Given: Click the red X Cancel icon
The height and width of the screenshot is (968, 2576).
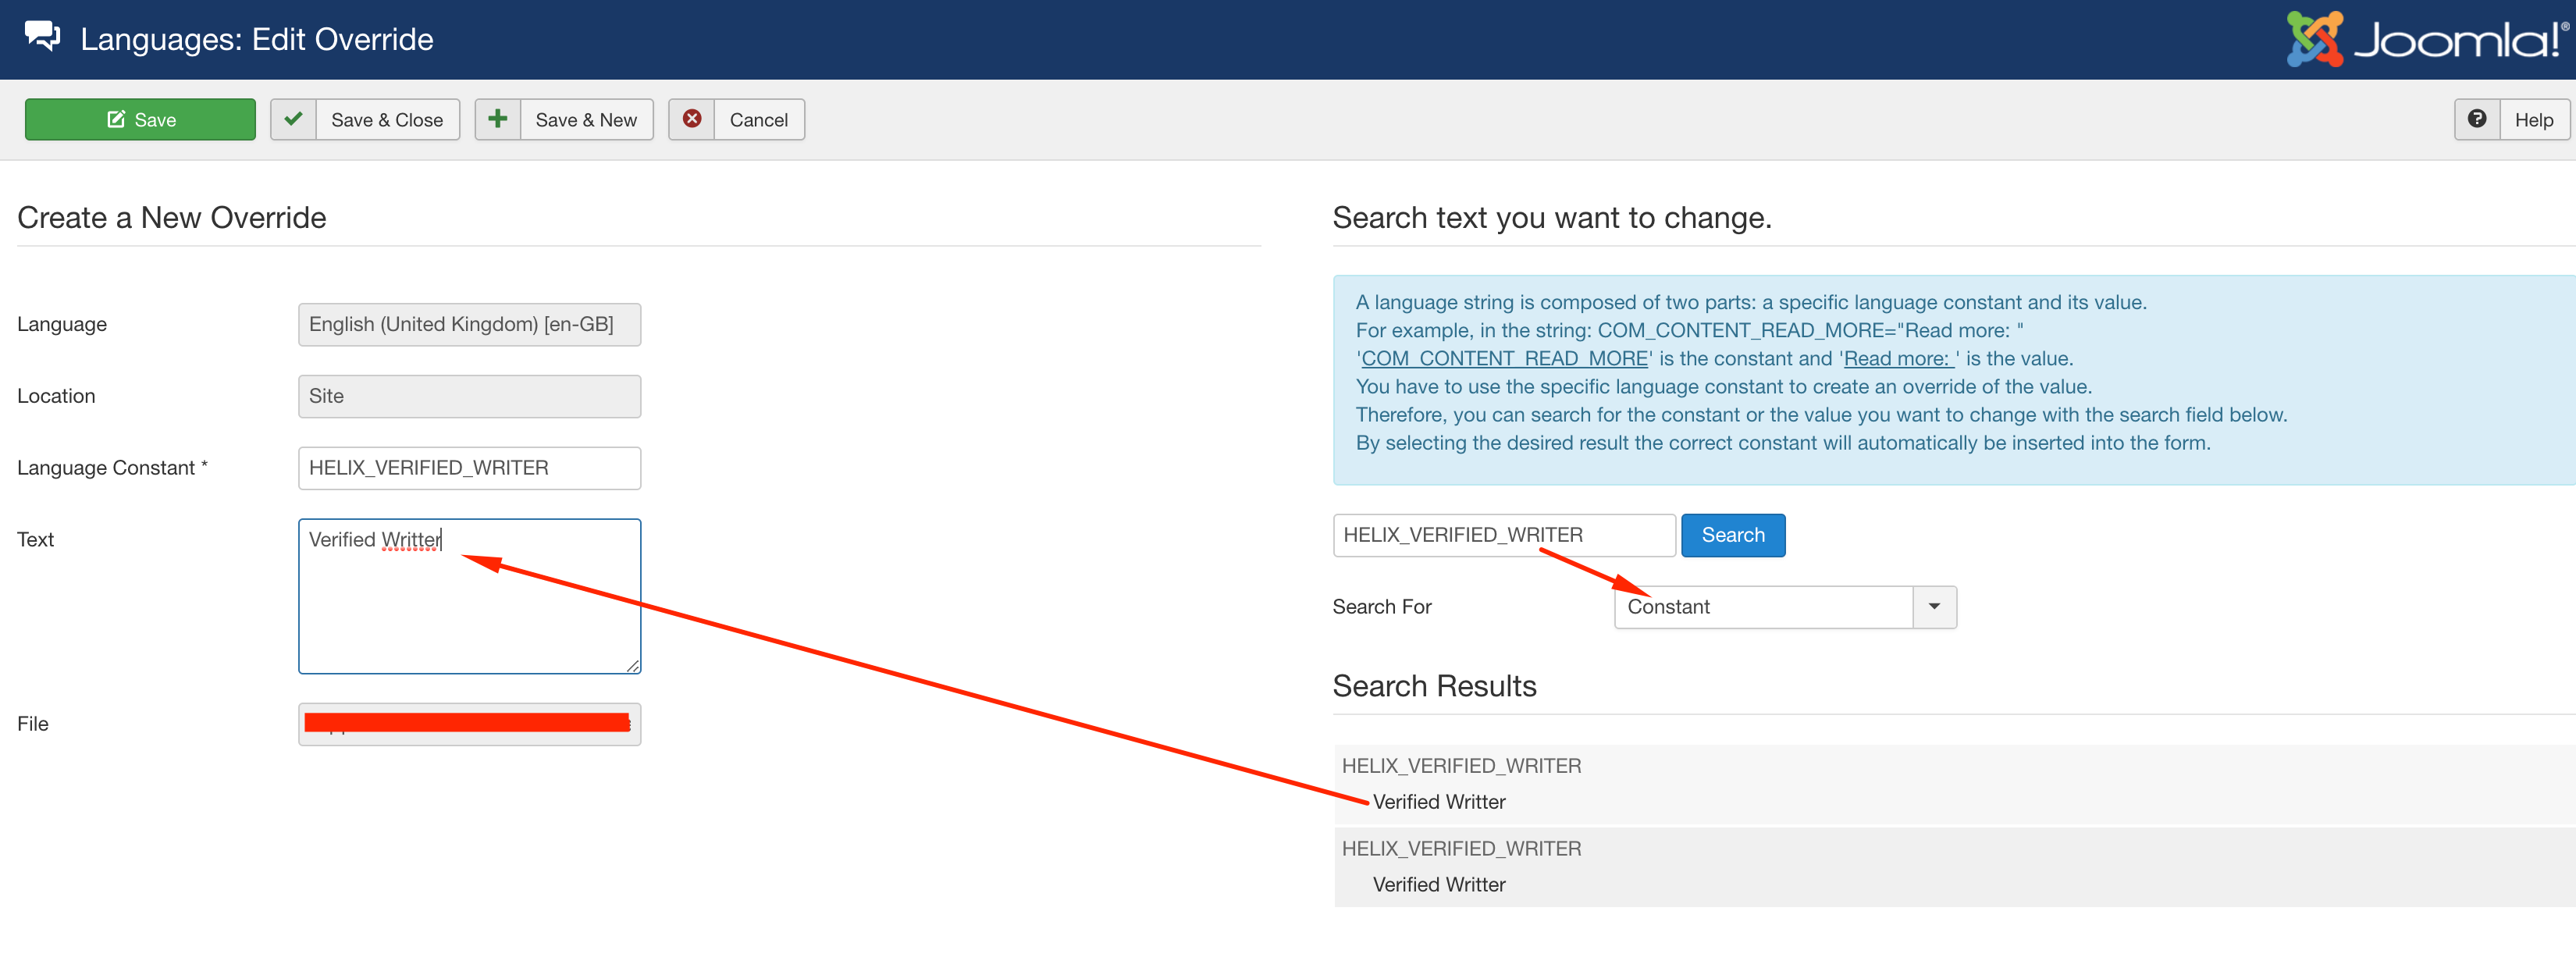Looking at the screenshot, I should (691, 120).
